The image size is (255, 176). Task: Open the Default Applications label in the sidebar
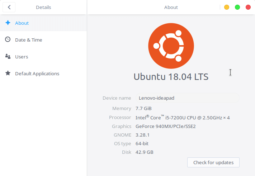(x=37, y=74)
